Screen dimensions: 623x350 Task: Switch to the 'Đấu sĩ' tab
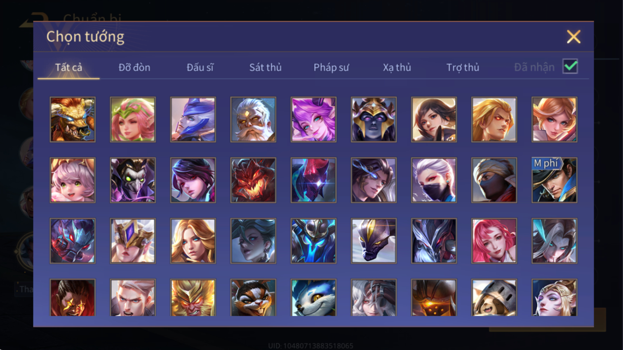click(200, 67)
